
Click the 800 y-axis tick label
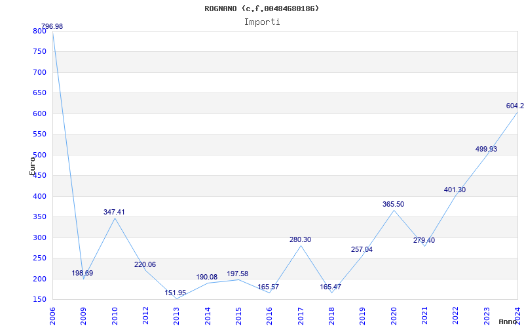click(39, 31)
